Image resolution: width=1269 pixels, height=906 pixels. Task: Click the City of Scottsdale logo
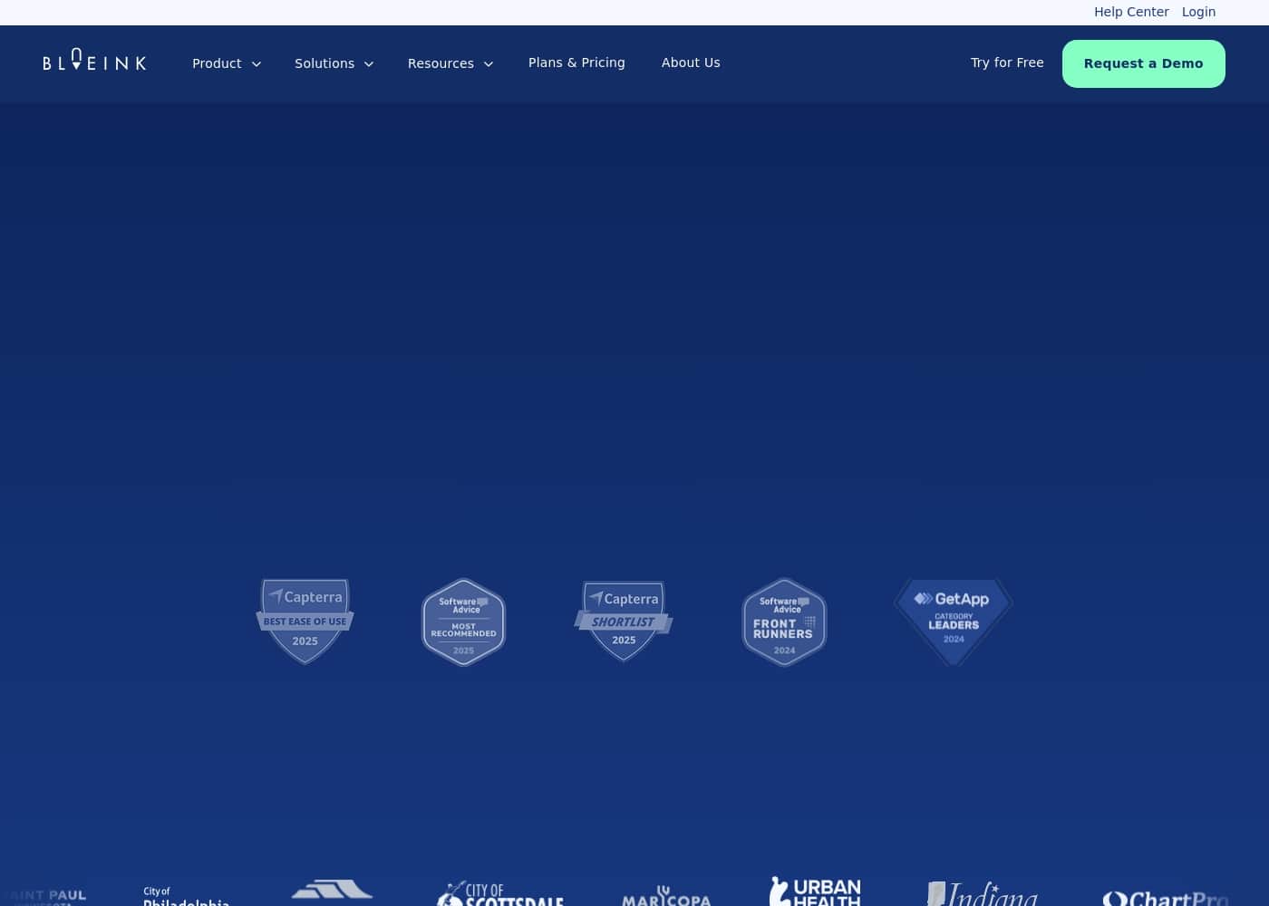[500, 893]
